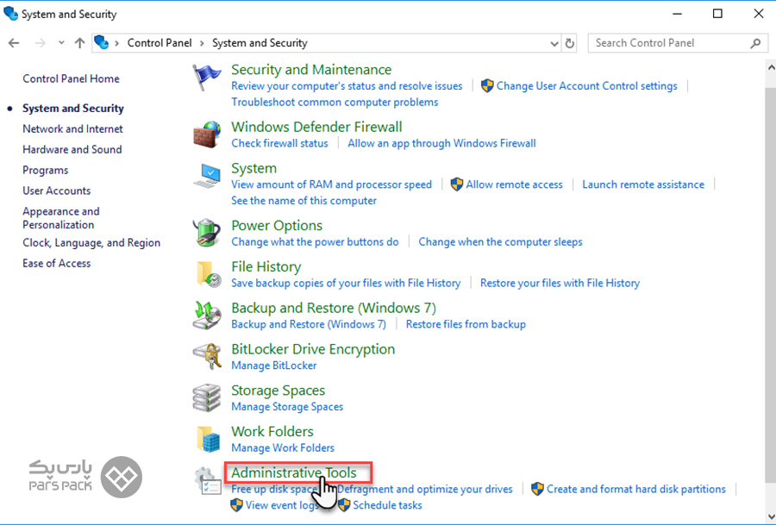Click Control Panel in the address breadcrumb

click(160, 43)
